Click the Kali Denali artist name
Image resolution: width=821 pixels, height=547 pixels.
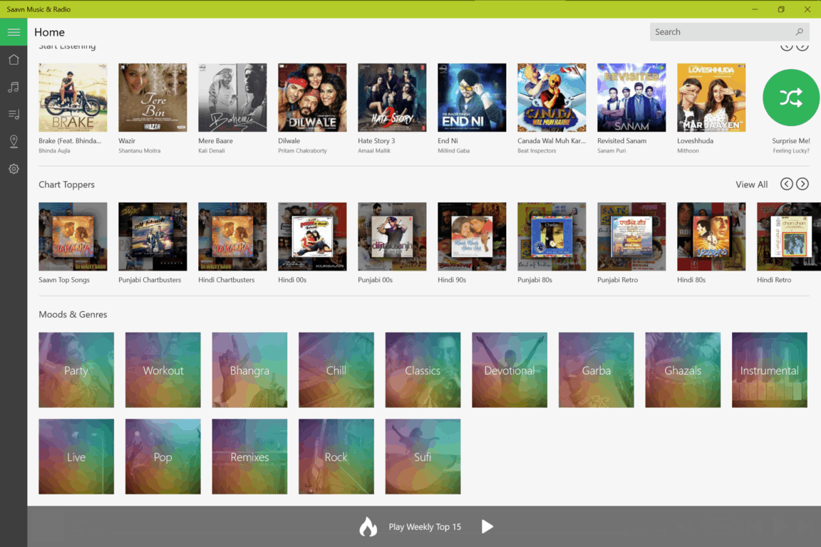point(212,151)
